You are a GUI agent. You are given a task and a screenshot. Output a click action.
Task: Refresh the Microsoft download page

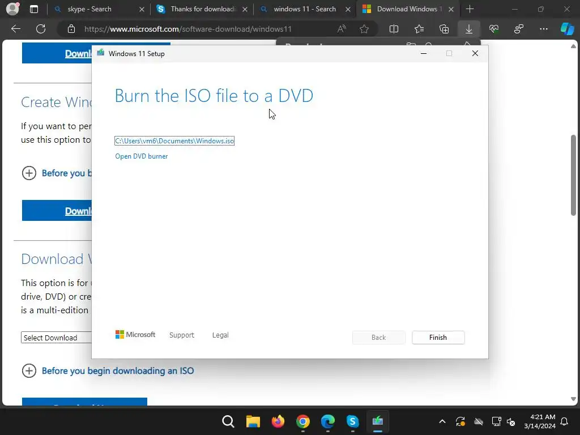41,29
